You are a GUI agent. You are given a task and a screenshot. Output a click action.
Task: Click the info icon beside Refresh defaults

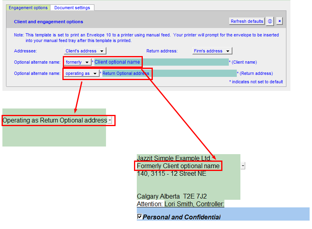(x=270, y=21)
